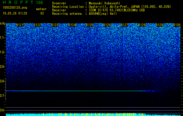The width and height of the screenshot is (183, 116).
Task: Click the 0123 time marker
Action: point(55,25)
